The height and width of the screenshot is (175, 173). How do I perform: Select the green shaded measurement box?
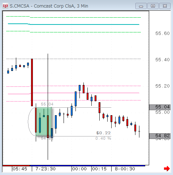(x=44, y=122)
